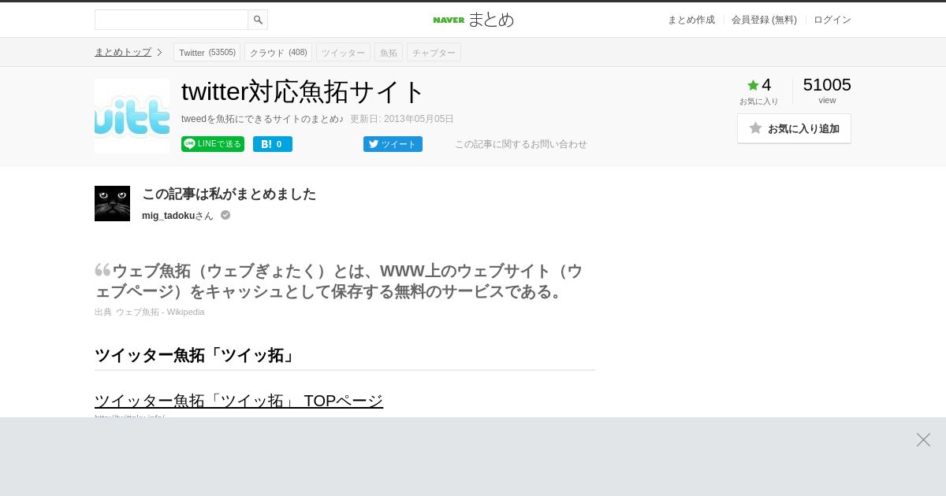946x496 pixels.
Task: Open この記事に関するお問い合わせ link
Action: (521, 144)
